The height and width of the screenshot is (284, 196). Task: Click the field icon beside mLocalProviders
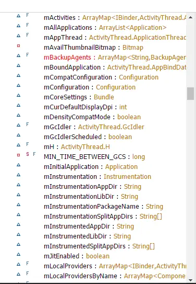pos(18,265)
